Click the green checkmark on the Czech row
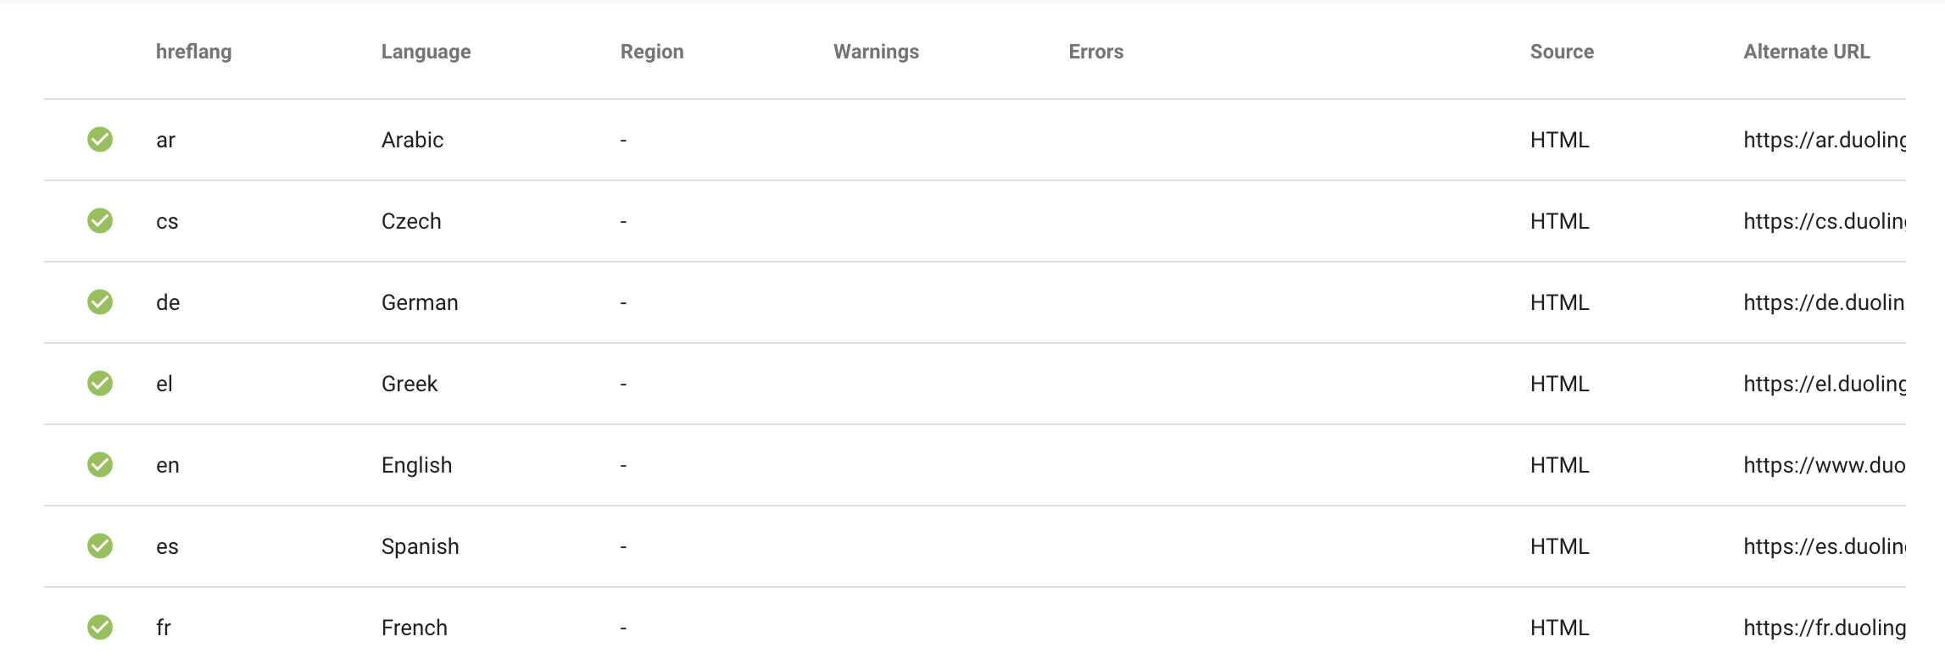 (100, 221)
